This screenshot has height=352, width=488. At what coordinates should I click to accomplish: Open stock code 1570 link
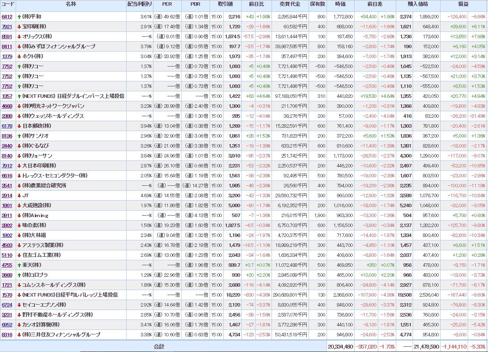(x=7, y=295)
